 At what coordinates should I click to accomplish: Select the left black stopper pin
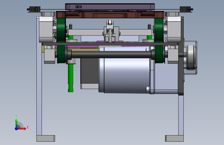[x=71, y=27]
